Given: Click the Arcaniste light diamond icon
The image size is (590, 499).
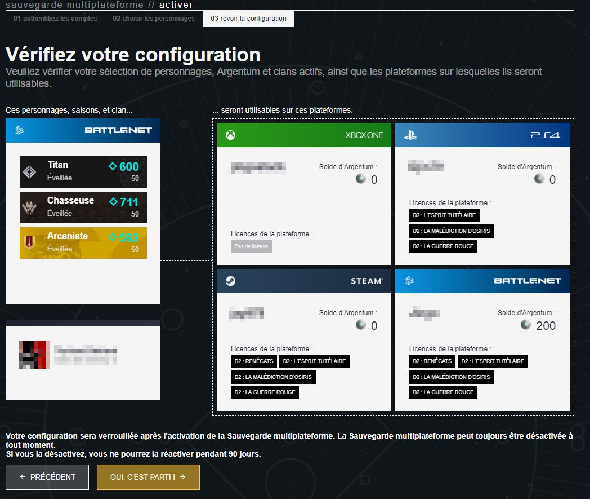Looking at the screenshot, I should tap(113, 237).
